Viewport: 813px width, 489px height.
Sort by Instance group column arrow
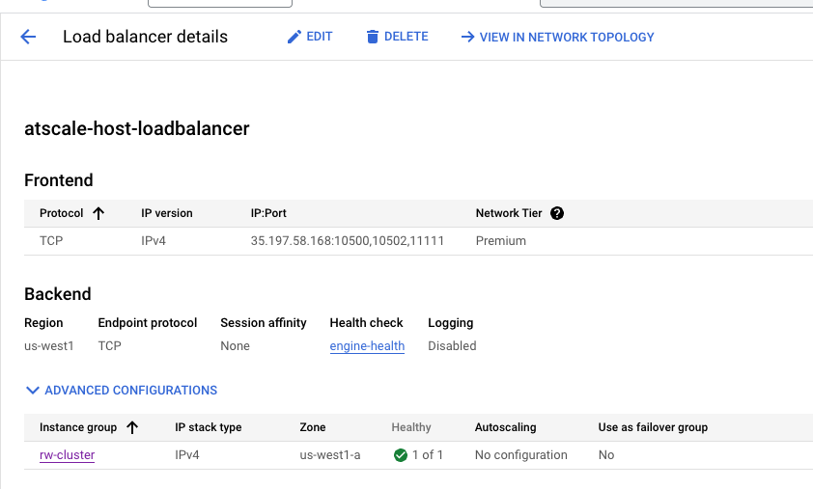[132, 427]
